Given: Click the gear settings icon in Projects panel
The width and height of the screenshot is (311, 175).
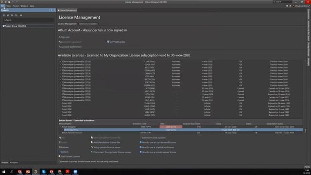Looking at the screenshot, I should click(21, 15).
